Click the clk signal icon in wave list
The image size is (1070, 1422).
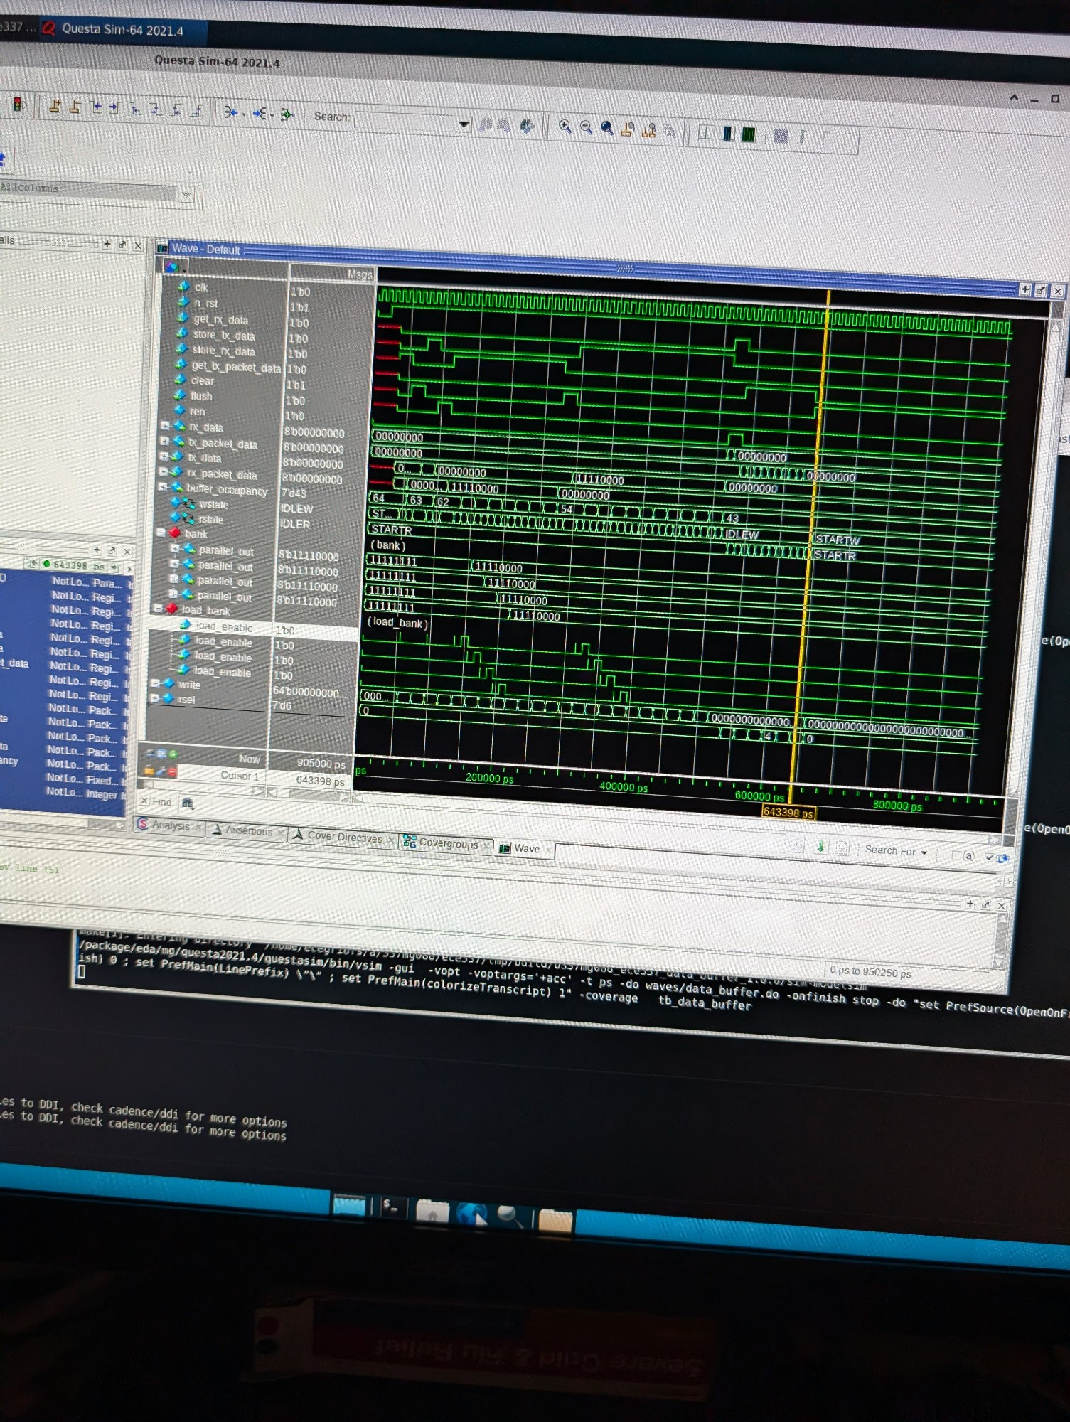click(x=184, y=286)
